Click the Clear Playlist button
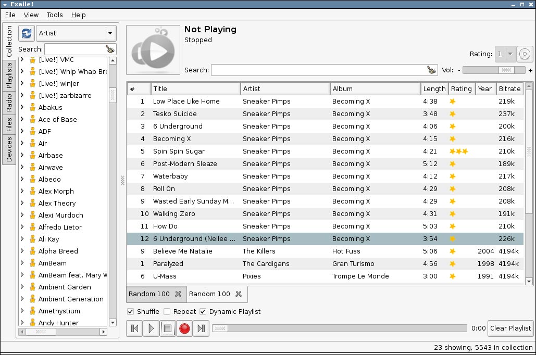The height and width of the screenshot is (355, 536). [x=510, y=328]
